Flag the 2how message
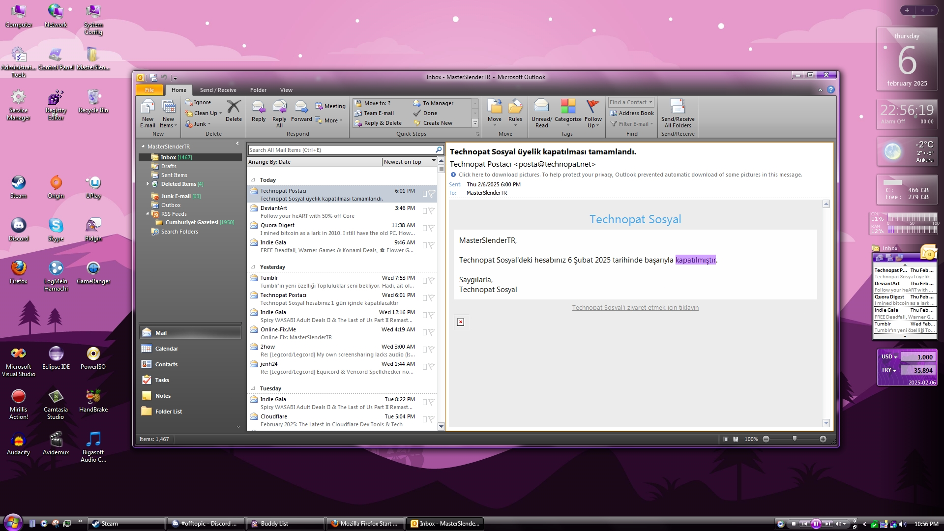The height and width of the screenshot is (531, 944). pos(431,350)
